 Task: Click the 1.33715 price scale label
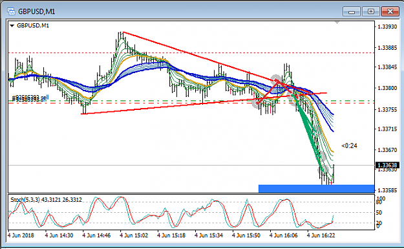click(x=387, y=129)
